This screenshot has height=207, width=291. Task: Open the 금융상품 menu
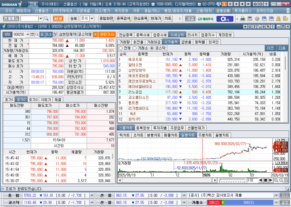(223, 11)
